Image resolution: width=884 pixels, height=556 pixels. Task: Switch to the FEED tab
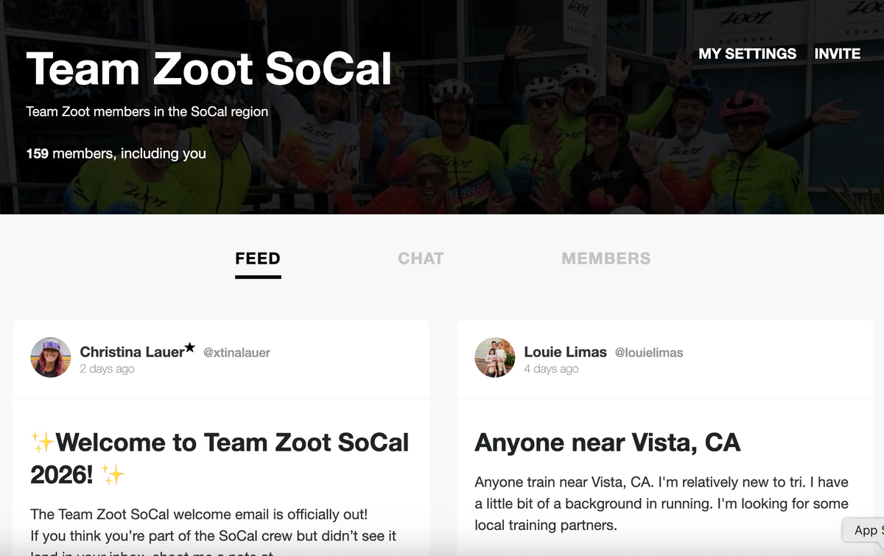pos(258,258)
